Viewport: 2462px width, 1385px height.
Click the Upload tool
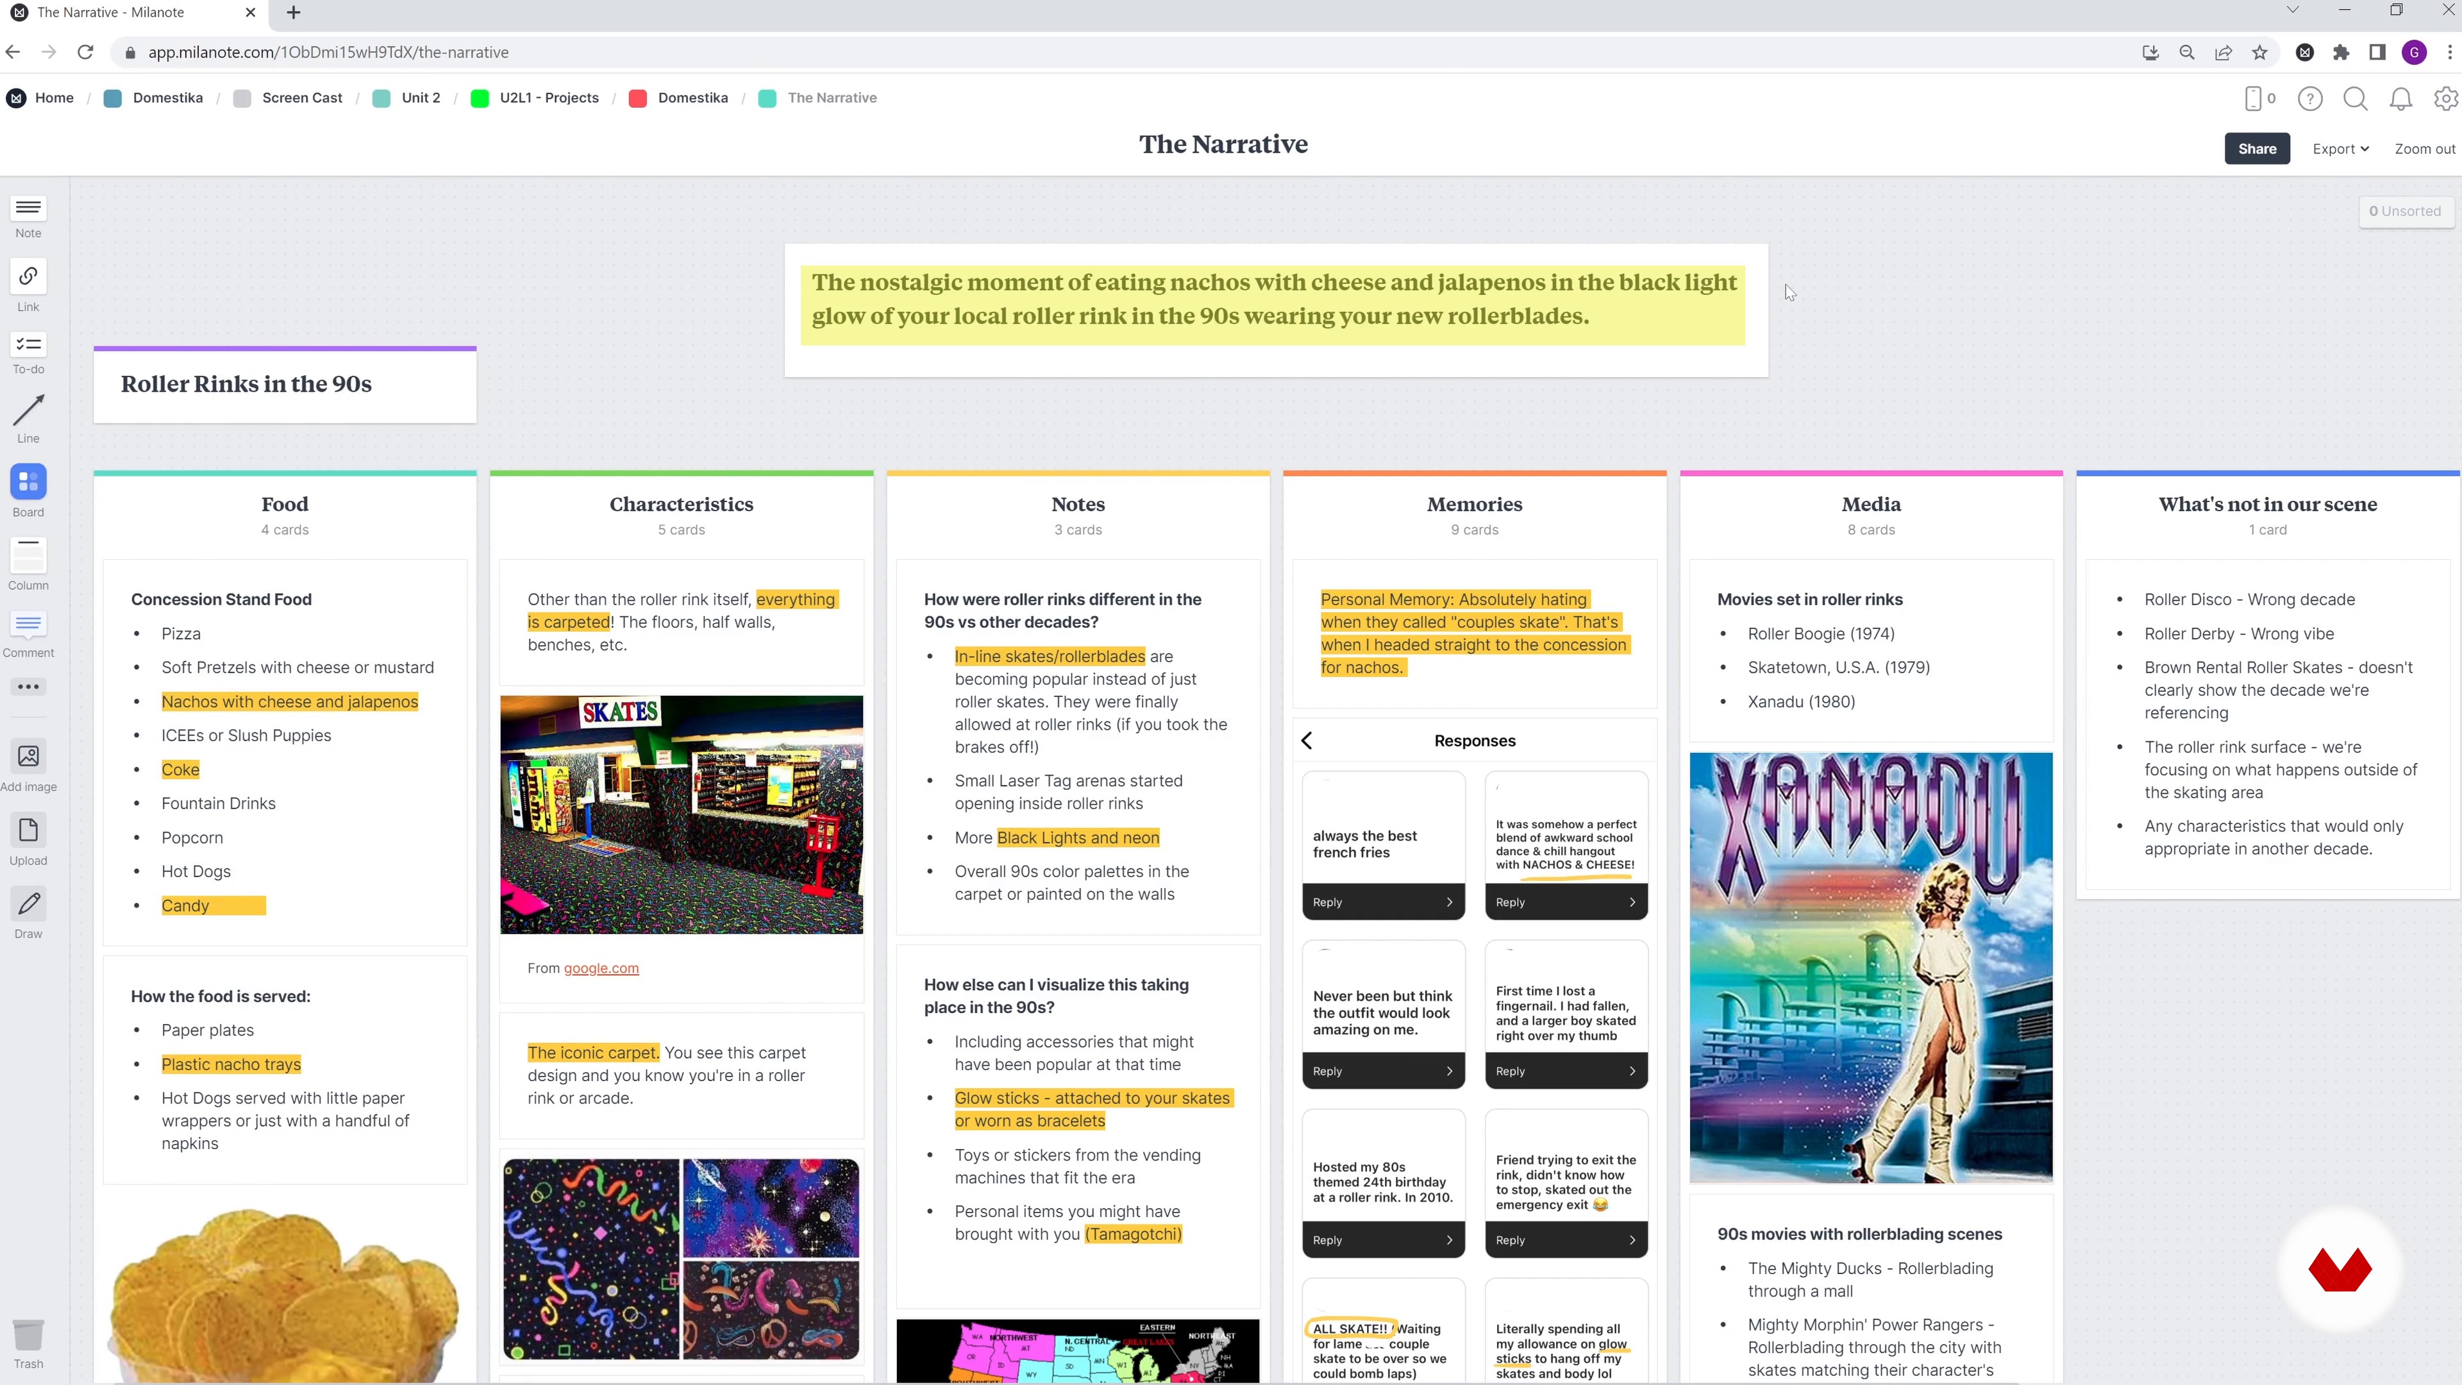[28, 840]
